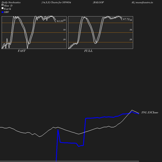
Task: Click the 80 axis label in FAST chart
Action: tap(64, 20)
